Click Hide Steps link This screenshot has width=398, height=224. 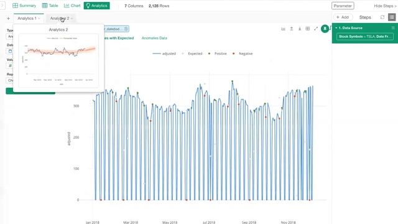385,6
